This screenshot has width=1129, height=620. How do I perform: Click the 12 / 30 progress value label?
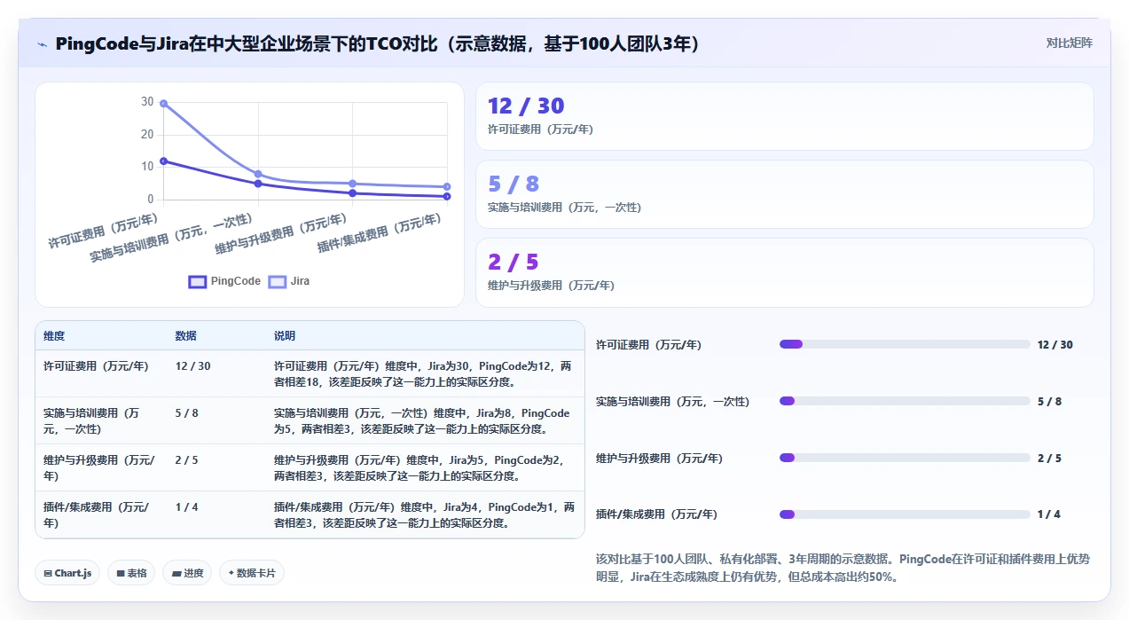pyautogui.click(x=1055, y=344)
